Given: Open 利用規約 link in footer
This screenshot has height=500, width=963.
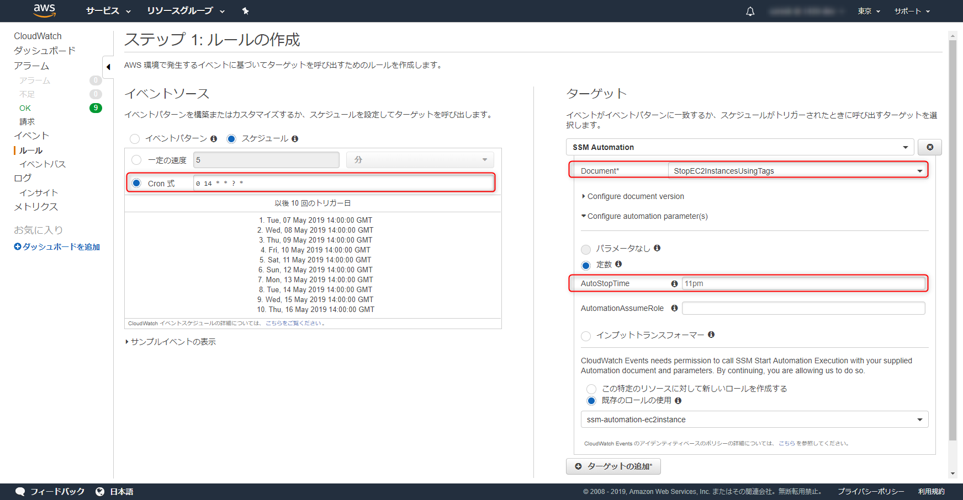Looking at the screenshot, I should pos(932,492).
